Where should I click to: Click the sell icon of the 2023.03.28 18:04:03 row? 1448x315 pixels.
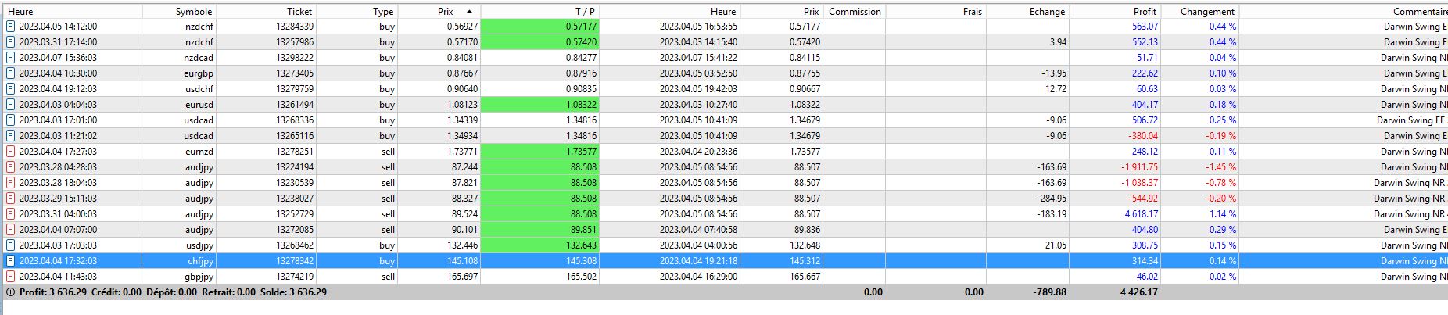point(11,183)
